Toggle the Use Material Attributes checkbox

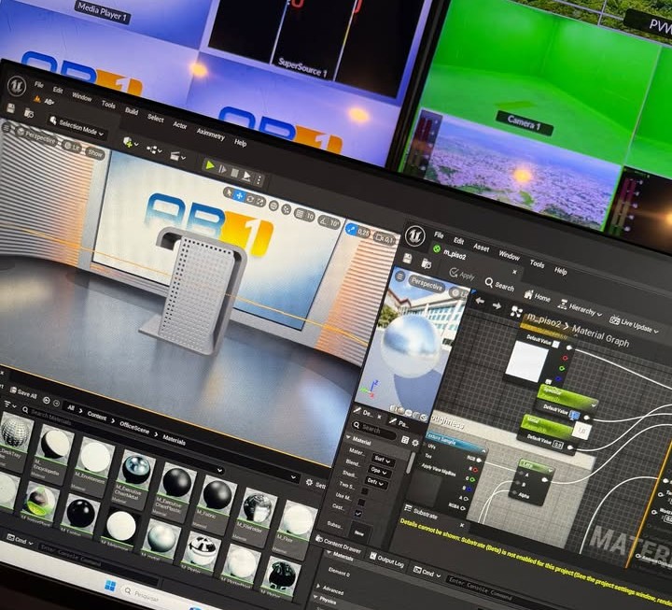tap(361, 502)
